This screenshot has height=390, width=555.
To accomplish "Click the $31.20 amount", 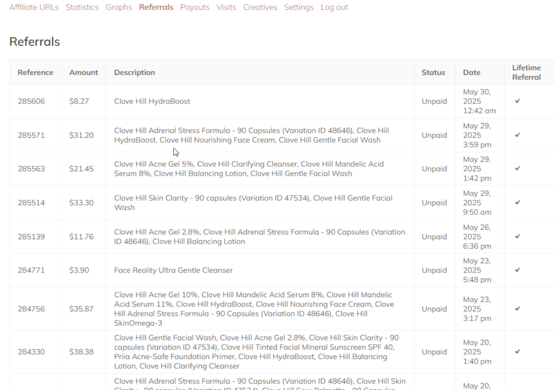I will [x=81, y=135].
